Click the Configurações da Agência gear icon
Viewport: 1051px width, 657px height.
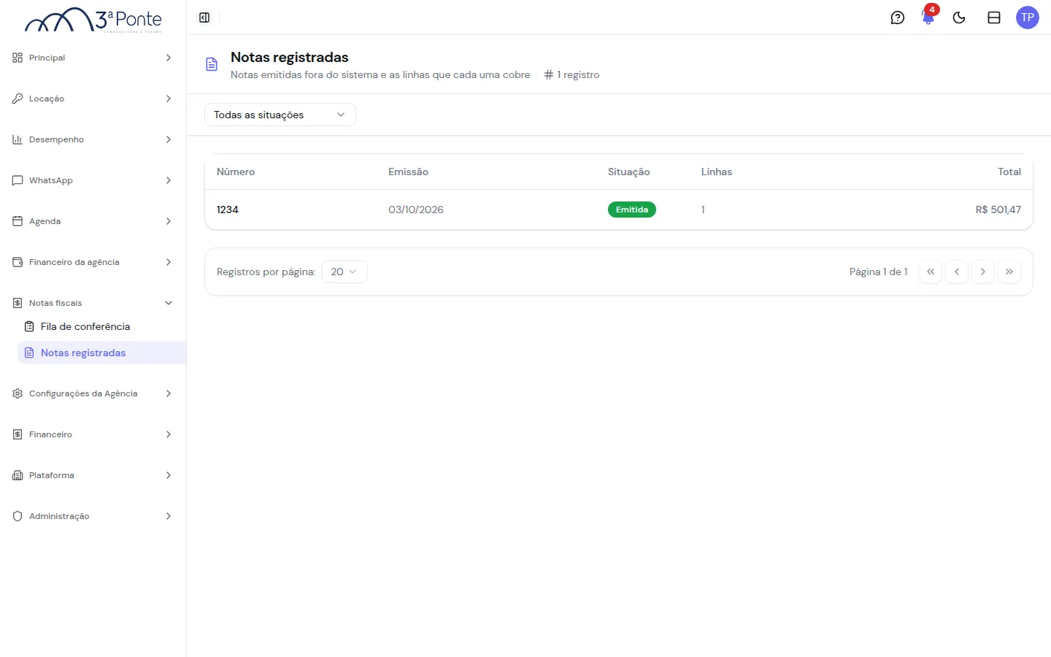click(x=18, y=393)
